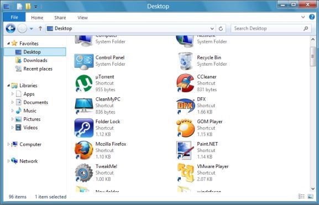Click the 'Recycle Bin' item name
The image size is (319, 205).
pyautogui.click(x=209, y=57)
